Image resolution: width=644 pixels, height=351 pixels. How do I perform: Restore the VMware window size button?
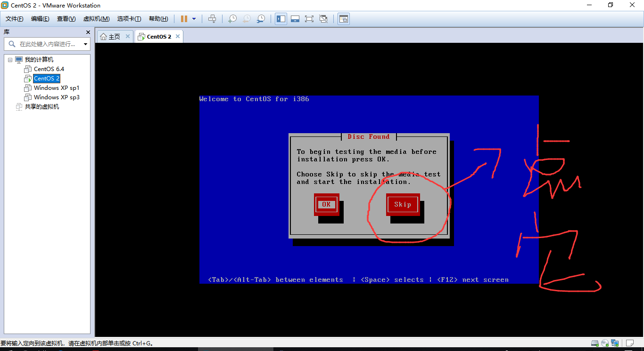coord(611,5)
